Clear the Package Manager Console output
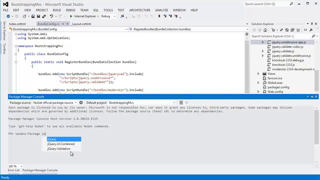 [181, 102]
